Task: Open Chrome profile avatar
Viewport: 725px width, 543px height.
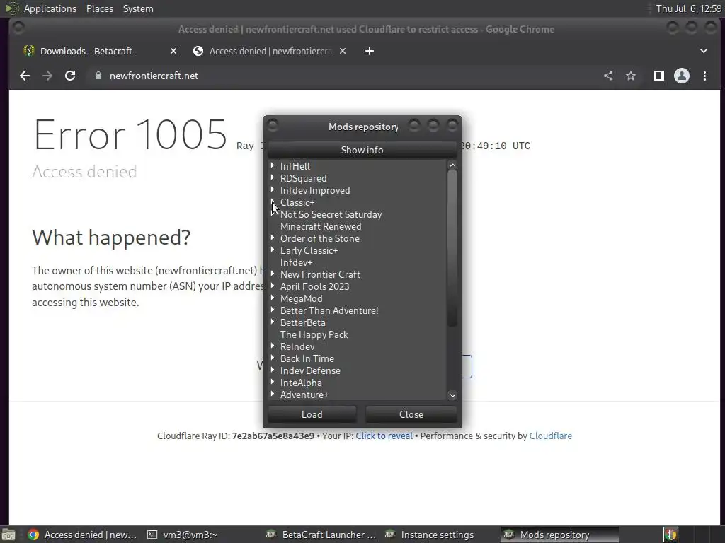Action: [682, 76]
